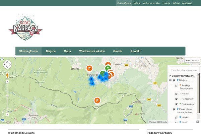Click the blue pin icon beside Miejsca
This screenshot has width=201, height=134.
pos(178,80)
